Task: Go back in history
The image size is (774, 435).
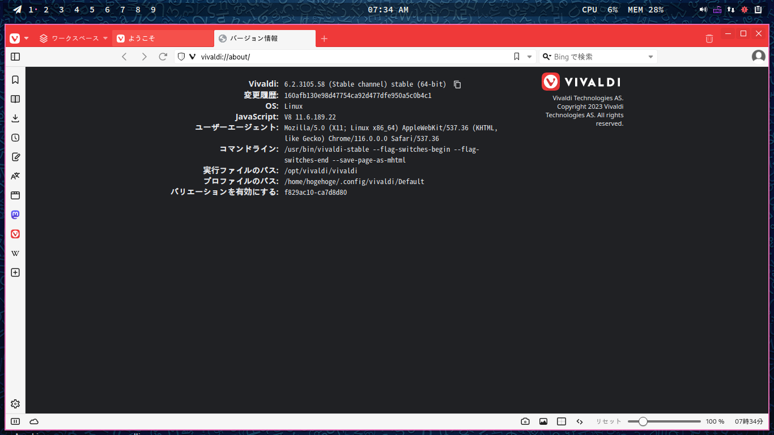Action: coord(125,57)
